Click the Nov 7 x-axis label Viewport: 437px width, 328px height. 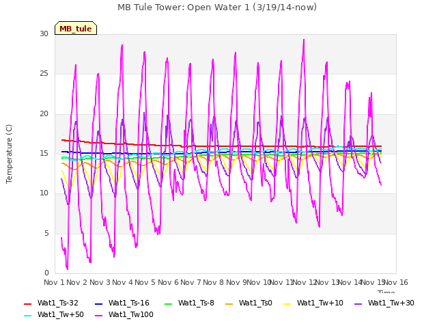tap(191, 282)
